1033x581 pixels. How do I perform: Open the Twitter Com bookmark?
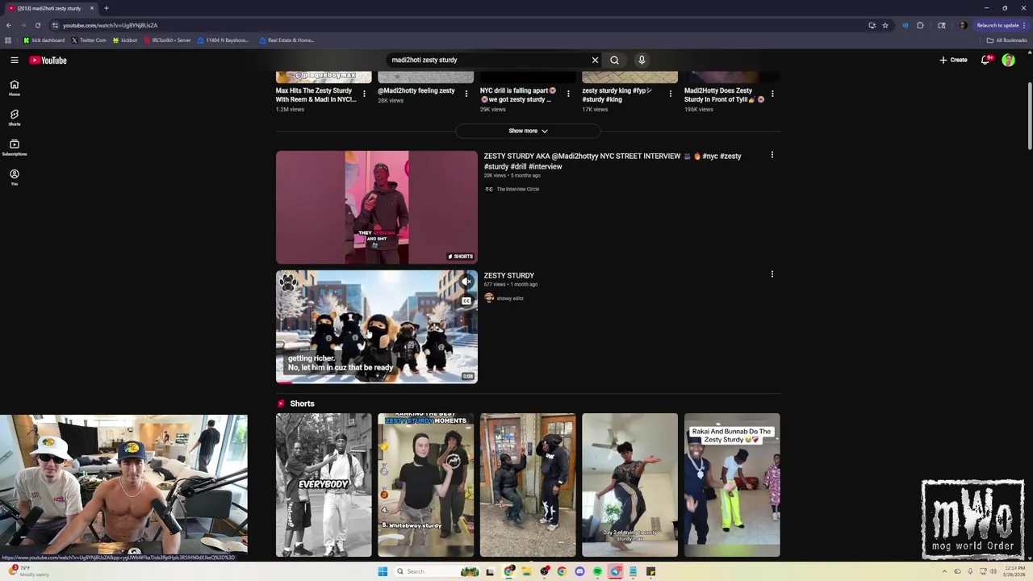coord(89,40)
